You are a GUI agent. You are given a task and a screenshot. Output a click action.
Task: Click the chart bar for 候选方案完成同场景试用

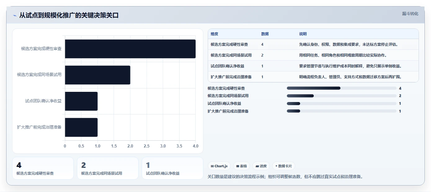pos(98,75)
